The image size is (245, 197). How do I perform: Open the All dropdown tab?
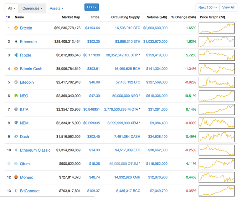pyautogui.click(x=11, y=8)
